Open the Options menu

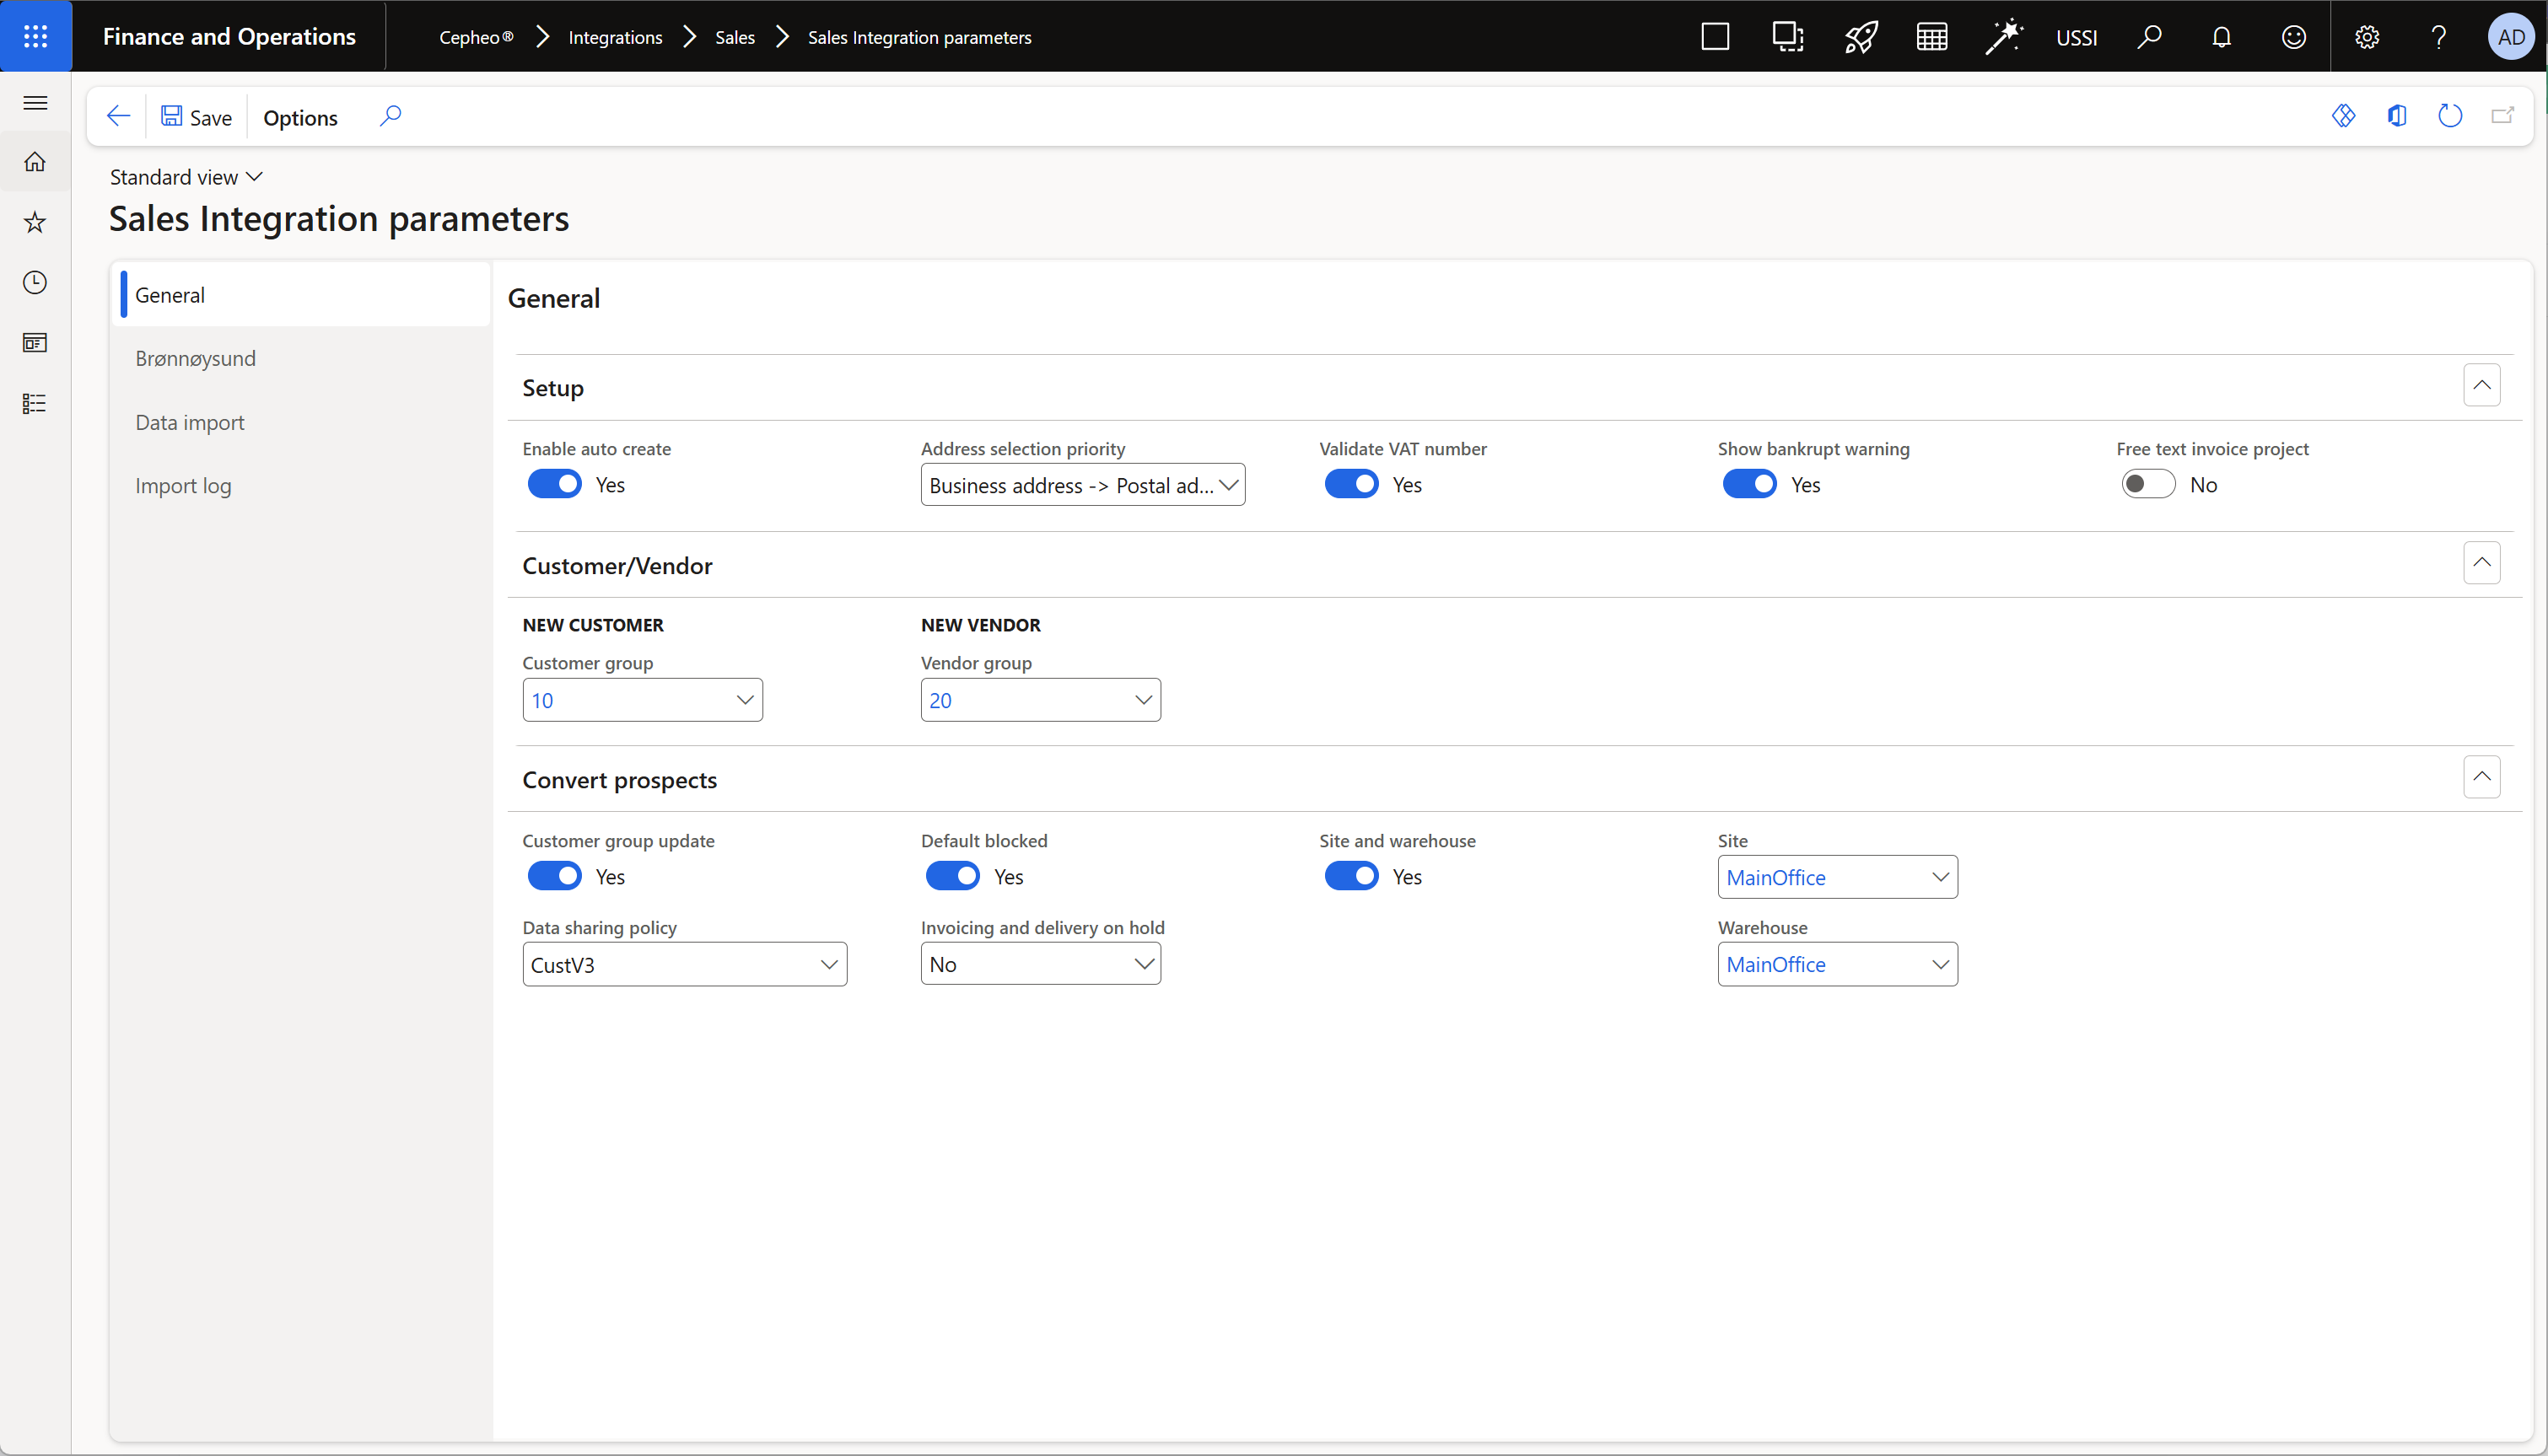click(x=300, y=117)
